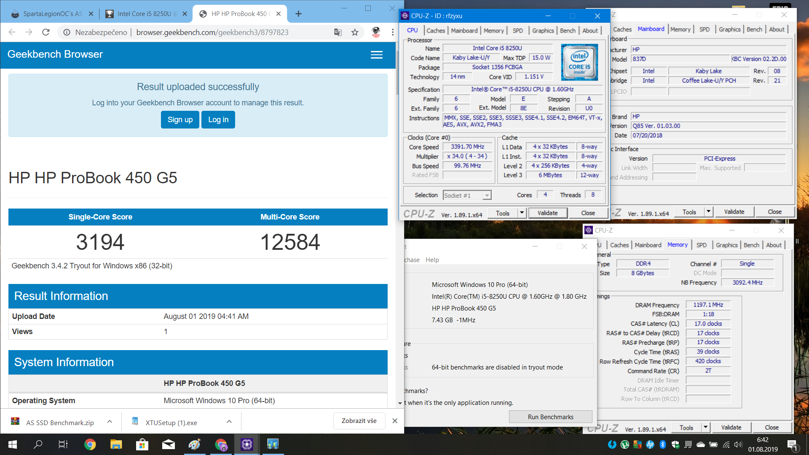Expand options for XTUSetup (1).exe download
This screenshot has height=455, width=809.
229,422
